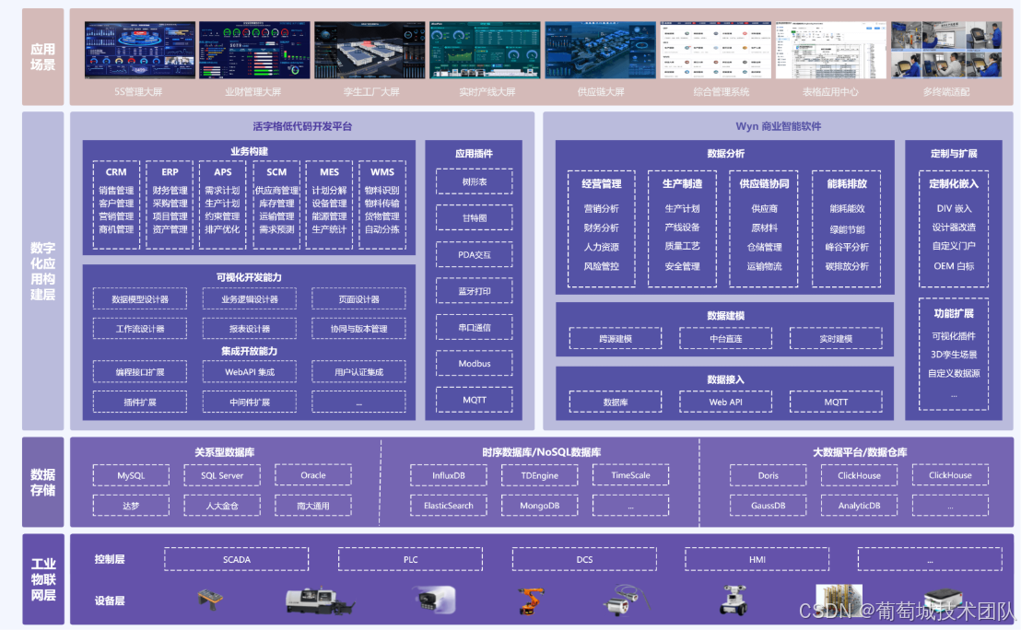Select the orange robotic arm icon
The width and height of the screenshot is (1021, 630).
pos(532,600)
